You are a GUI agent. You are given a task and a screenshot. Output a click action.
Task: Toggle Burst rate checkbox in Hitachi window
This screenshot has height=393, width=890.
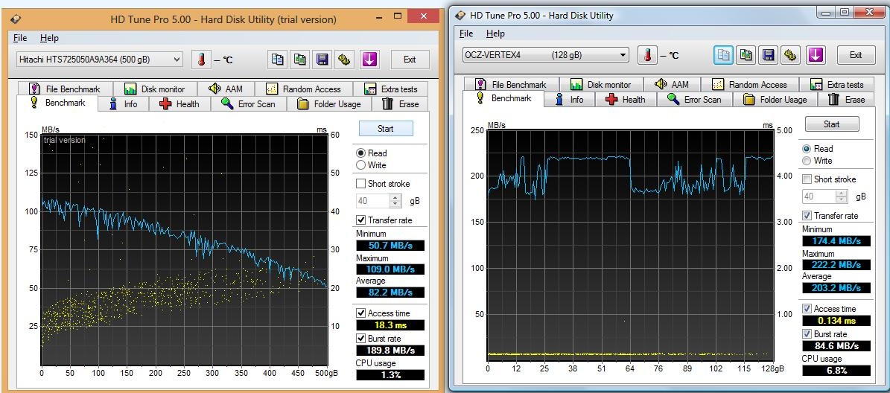(360, 338)
